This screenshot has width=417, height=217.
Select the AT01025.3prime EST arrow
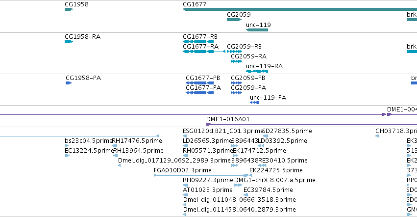[x=185, y=195]
